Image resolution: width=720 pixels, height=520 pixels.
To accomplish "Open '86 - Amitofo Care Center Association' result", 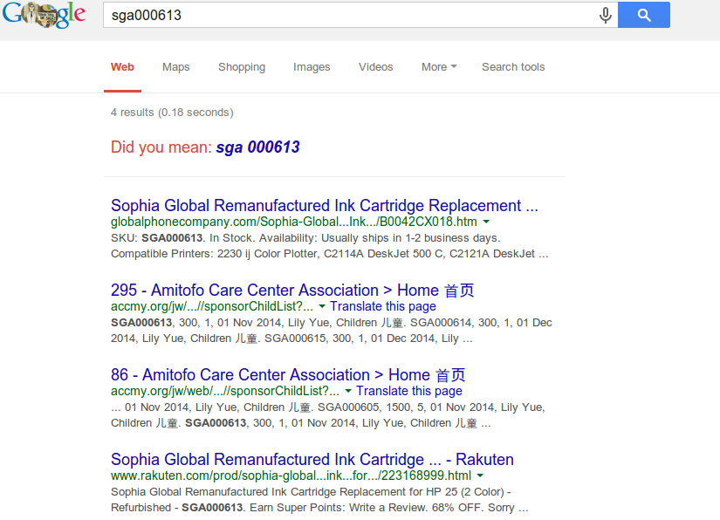I will 288,374.
